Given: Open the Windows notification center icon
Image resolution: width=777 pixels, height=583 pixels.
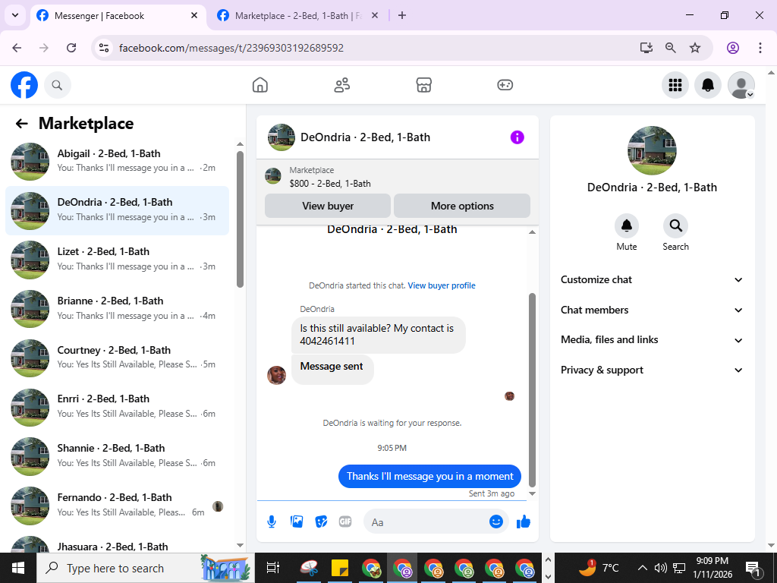Looking at the screenshot, I should tap(753, 568).
